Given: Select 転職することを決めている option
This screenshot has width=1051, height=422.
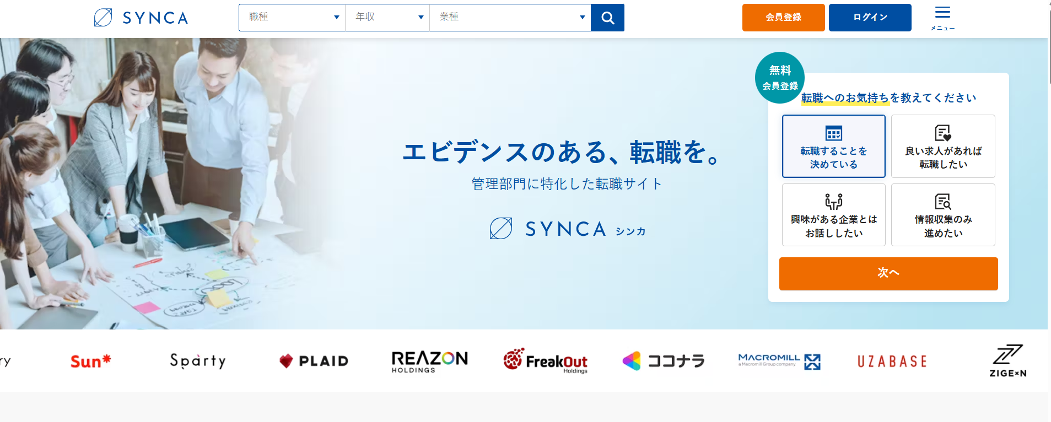Looking at the screenshot, I should (833, 146).
